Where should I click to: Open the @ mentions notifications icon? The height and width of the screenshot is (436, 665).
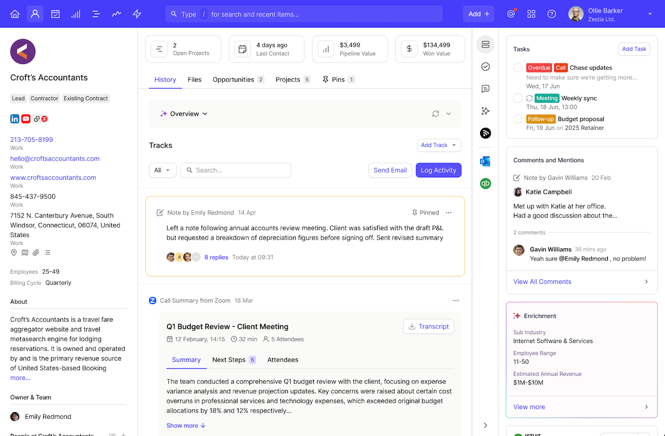511,14
